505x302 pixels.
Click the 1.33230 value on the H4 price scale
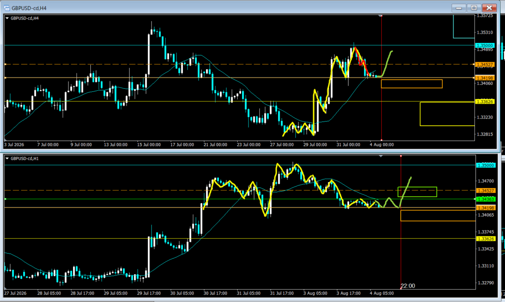[485, 117]
